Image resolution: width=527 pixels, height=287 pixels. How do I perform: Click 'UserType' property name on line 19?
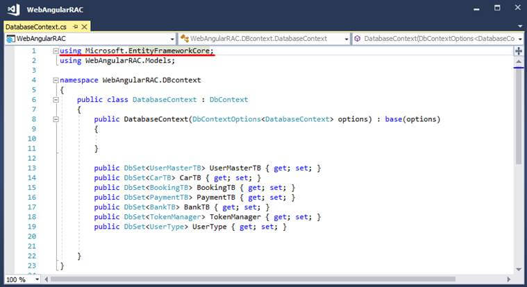click(210, 227)
